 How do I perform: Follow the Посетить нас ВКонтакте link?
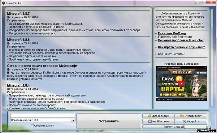pos(175,37)
